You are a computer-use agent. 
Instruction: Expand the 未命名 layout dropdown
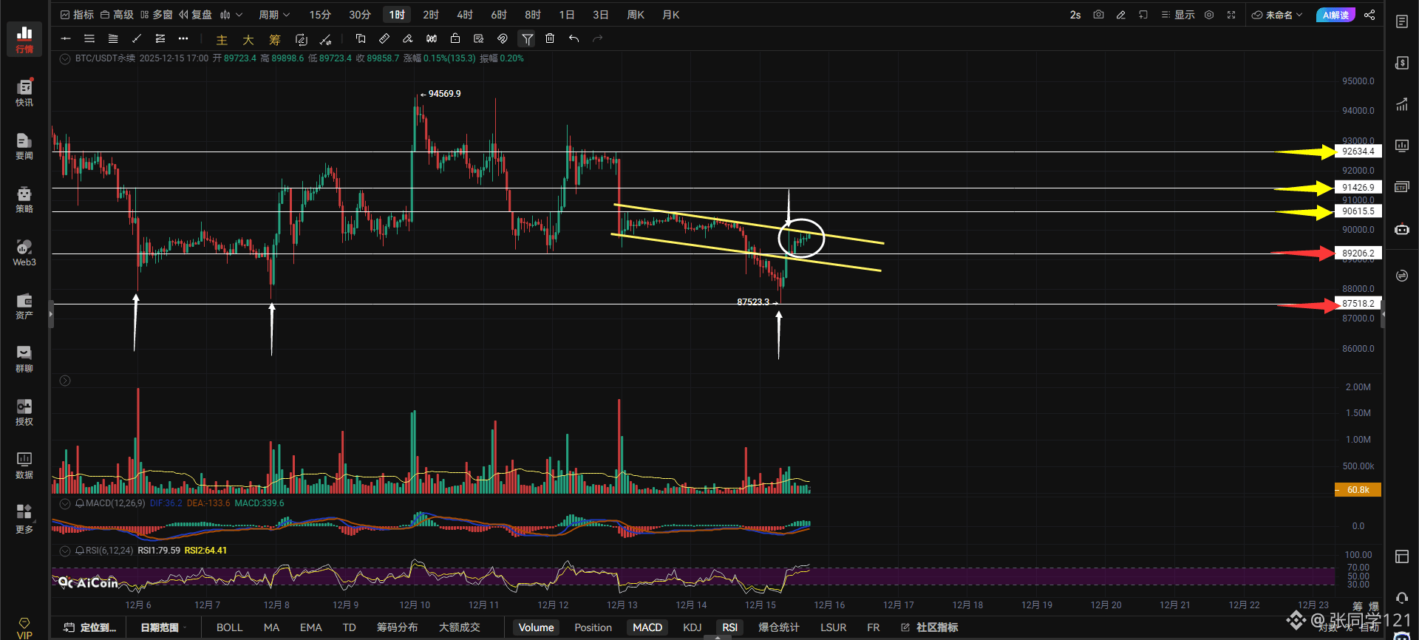1278,15
